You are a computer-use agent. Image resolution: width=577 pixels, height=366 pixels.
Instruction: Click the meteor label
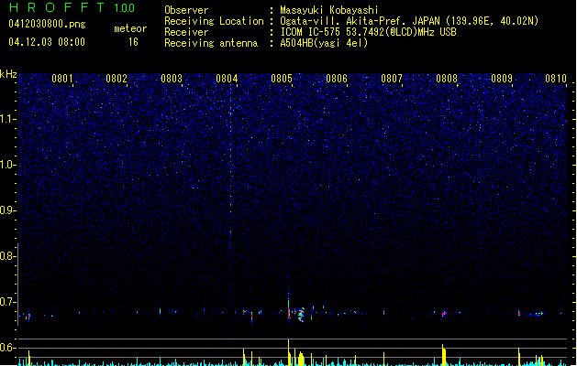tap(130, 28)
